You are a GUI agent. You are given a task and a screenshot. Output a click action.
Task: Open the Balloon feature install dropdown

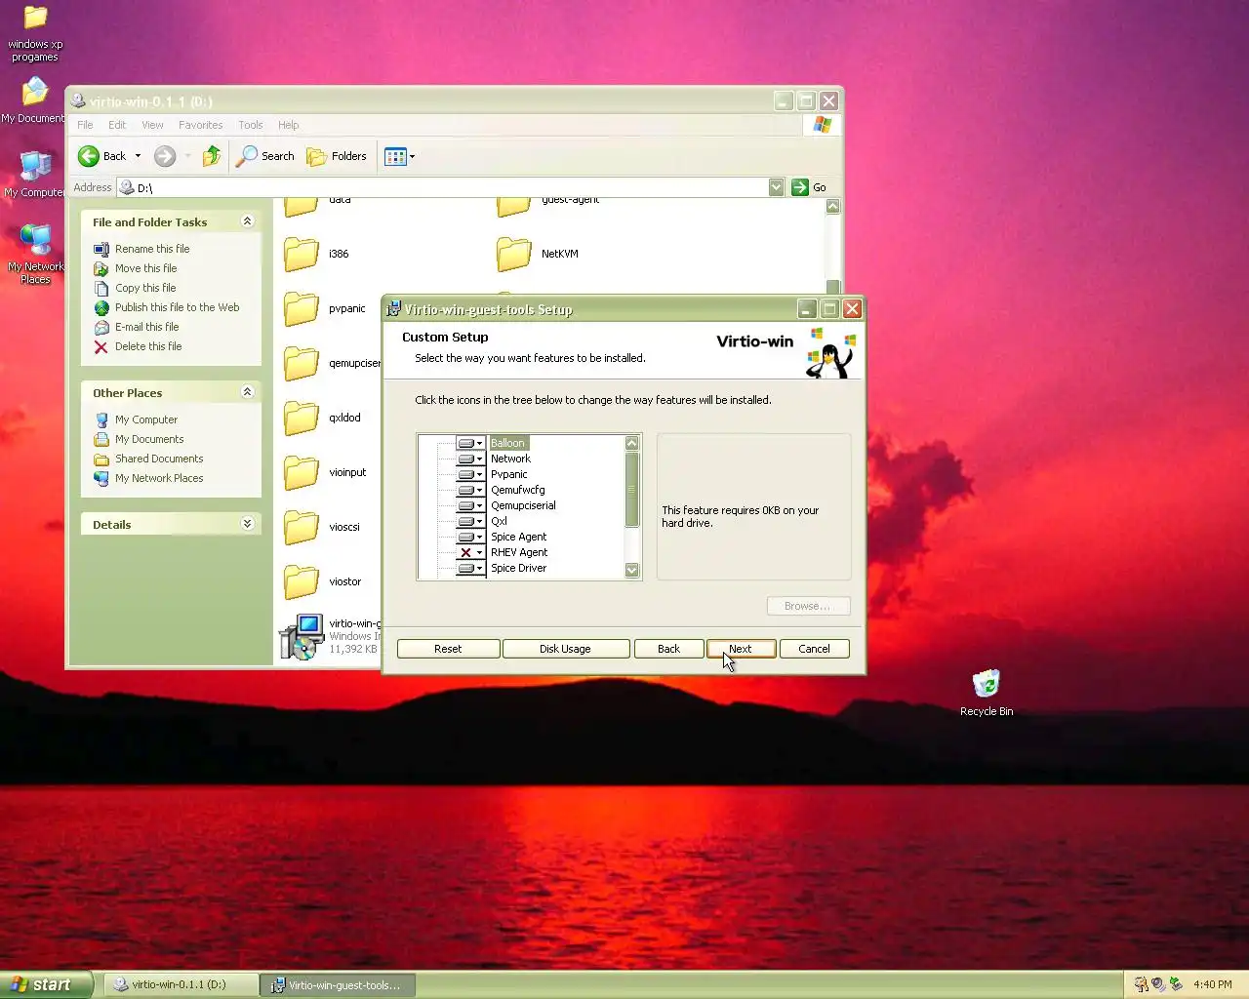[470, 443]
